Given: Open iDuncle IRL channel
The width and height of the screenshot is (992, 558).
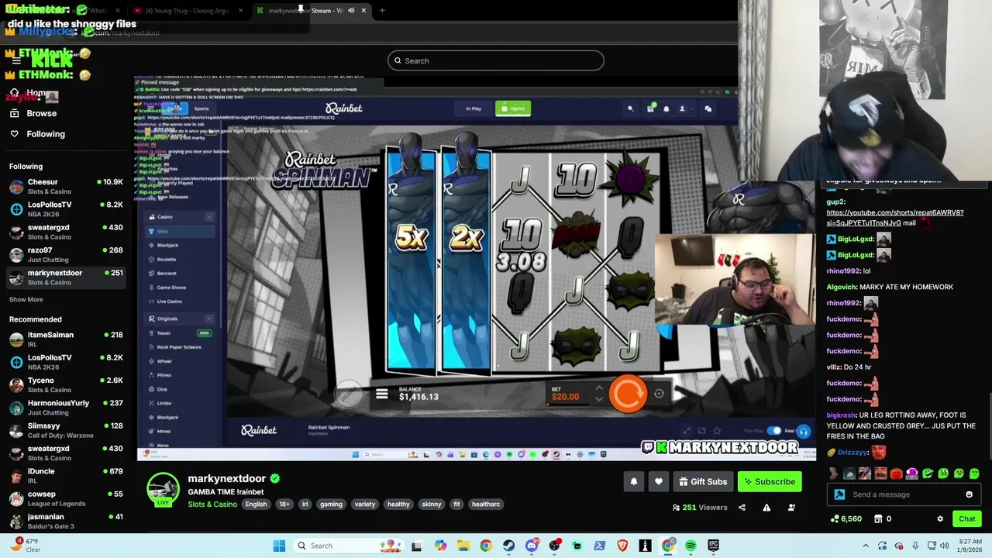Looking at the screenshot, I should (x=66, y=476).
